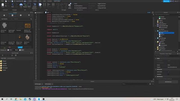Expand the Revive script node
Viewport: 180px width, 101px height.
coord(157,35)
